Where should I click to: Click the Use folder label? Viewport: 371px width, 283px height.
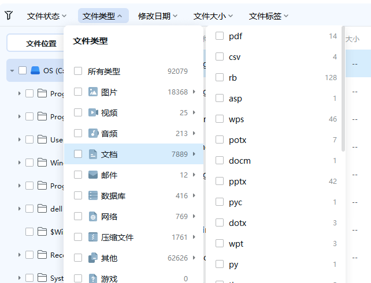coord(57,139)
